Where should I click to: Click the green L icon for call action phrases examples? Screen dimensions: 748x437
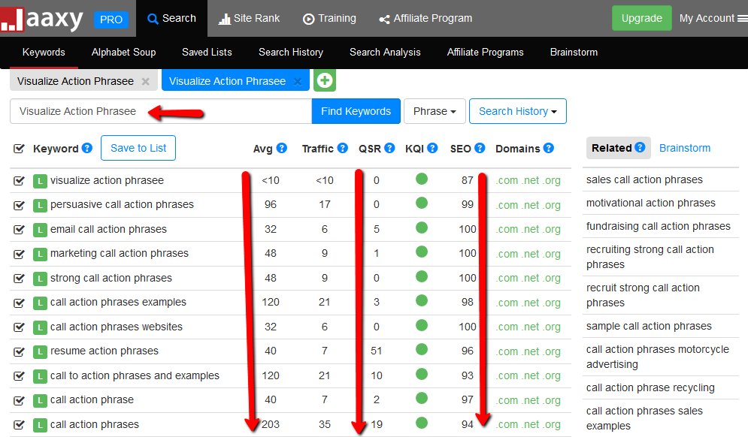pos(40,303)
